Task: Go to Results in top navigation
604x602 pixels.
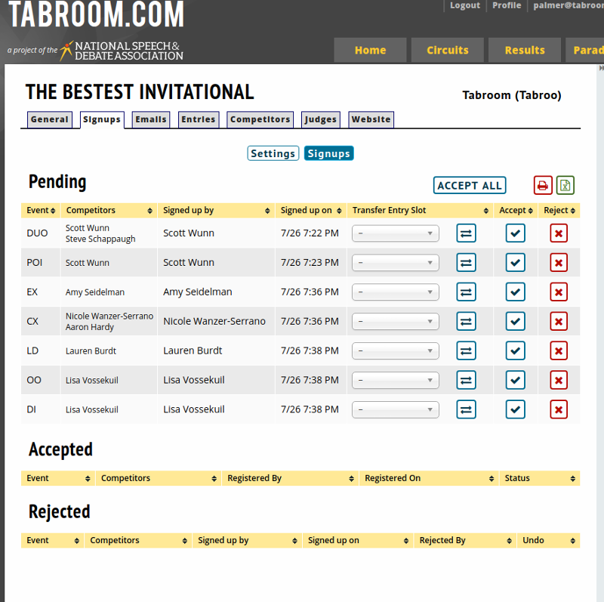Action: 525,51
